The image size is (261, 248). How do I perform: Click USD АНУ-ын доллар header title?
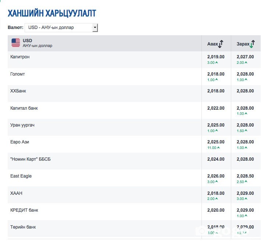point(37,43)
